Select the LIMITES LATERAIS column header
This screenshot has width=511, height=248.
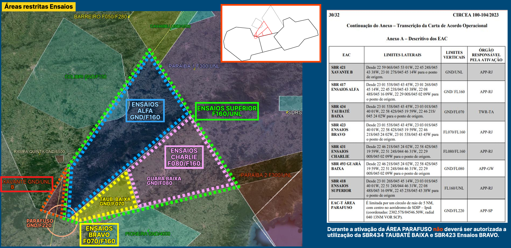[402, 55]
